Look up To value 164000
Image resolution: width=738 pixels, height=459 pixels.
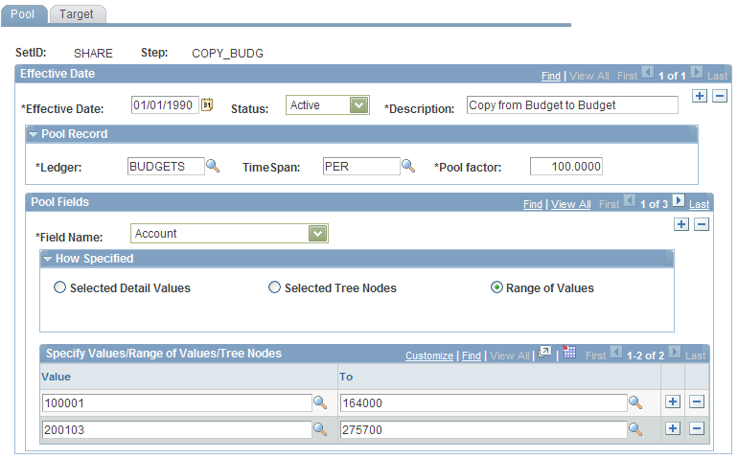(x=635, y=402)
